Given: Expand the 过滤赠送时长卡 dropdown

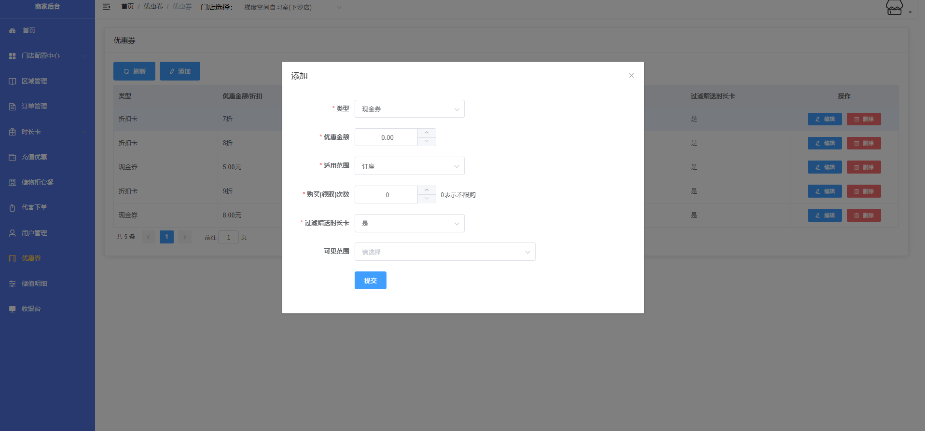Looking at the screenshot, I should pos(409,223).
